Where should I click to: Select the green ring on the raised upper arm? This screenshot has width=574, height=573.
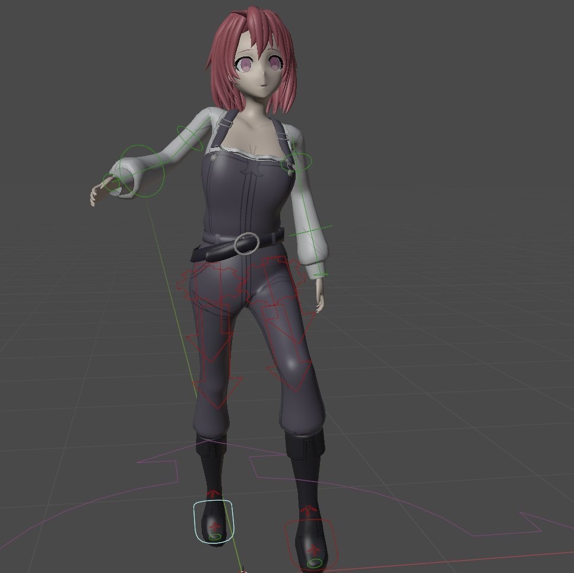[x=189, y=138]
